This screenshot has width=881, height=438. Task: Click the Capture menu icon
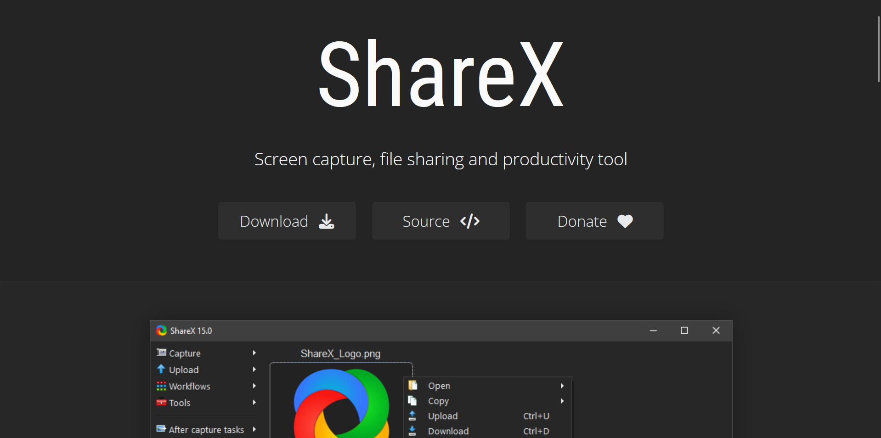(x=161, y=353)
